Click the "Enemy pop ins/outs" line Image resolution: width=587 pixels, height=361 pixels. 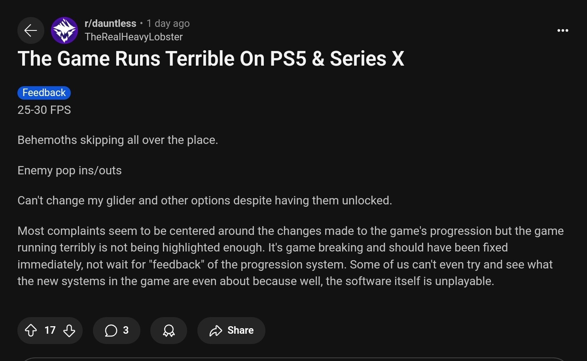[70, 170]
